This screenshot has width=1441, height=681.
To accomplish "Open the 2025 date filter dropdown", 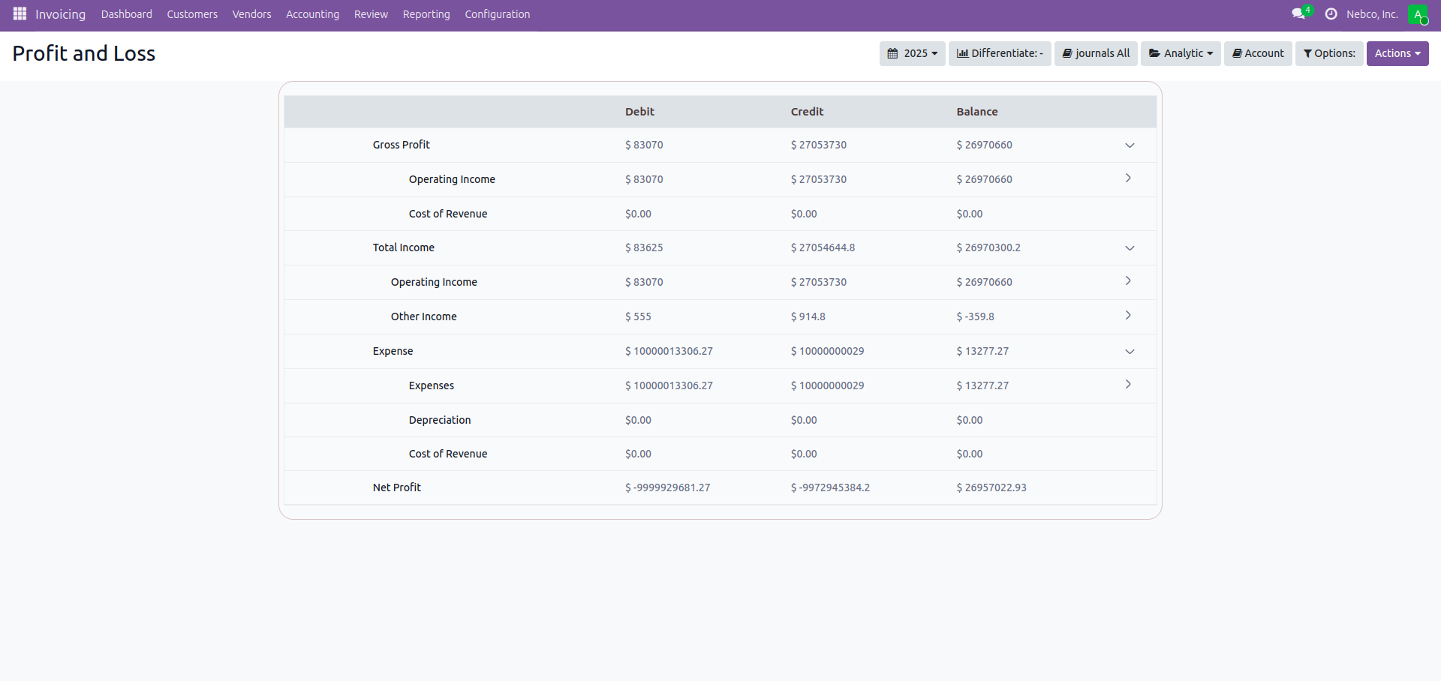I will [912, 53].
